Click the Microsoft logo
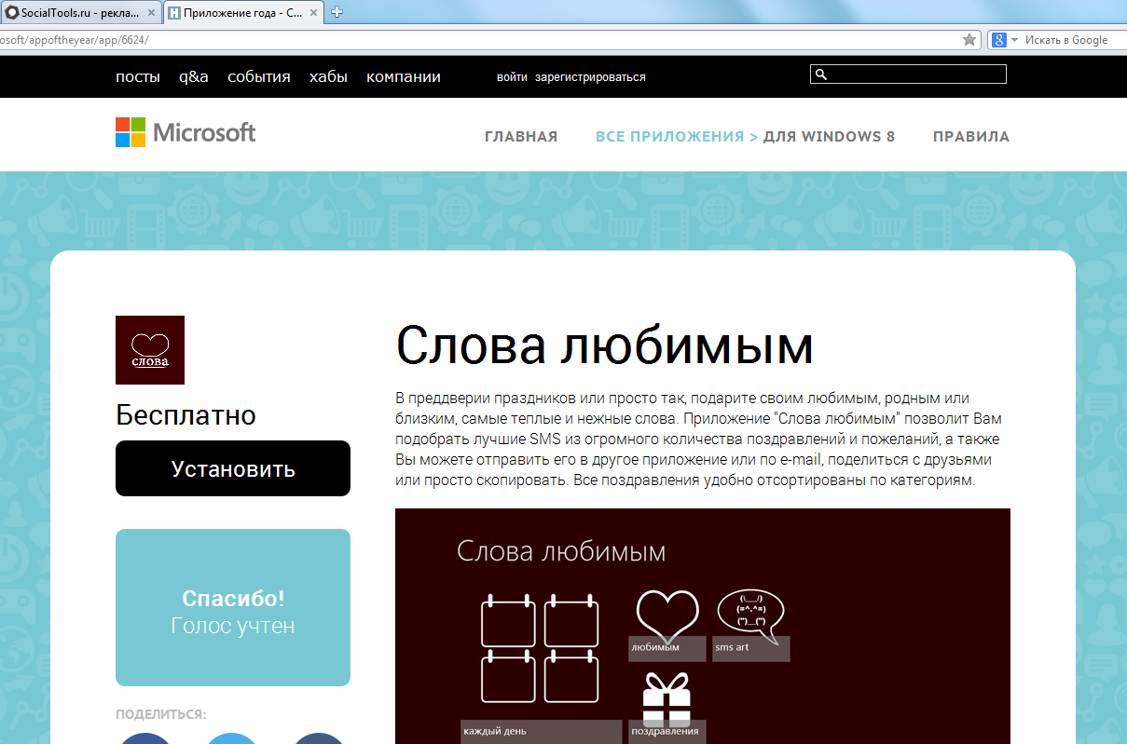The image size is (1127, 744). point(186,132)
